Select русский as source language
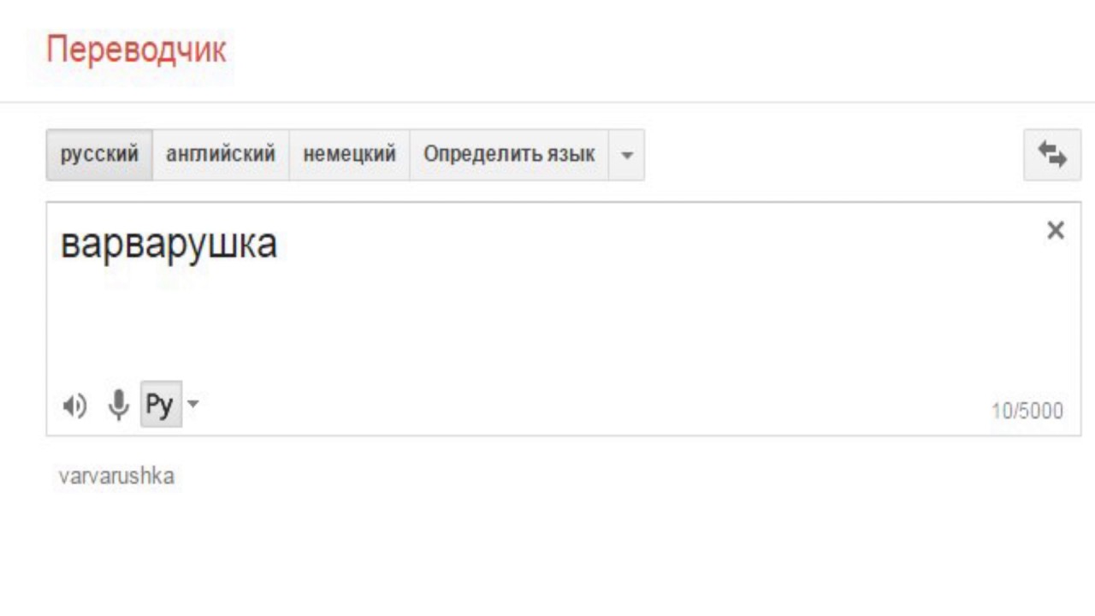This screenshot has width=1095, height=616. pos(99,155)
